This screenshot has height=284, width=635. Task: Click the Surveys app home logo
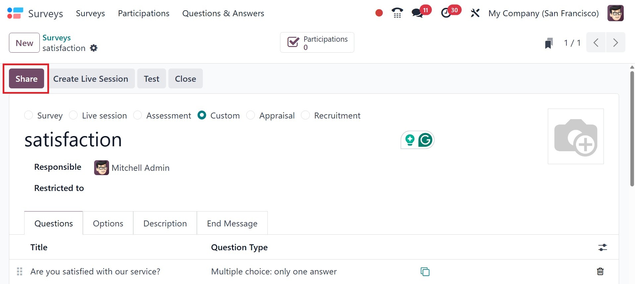pos(15,13)
